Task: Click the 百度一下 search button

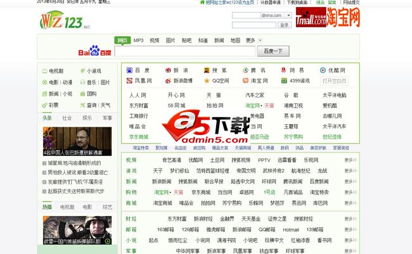Action: pos(273,51)
